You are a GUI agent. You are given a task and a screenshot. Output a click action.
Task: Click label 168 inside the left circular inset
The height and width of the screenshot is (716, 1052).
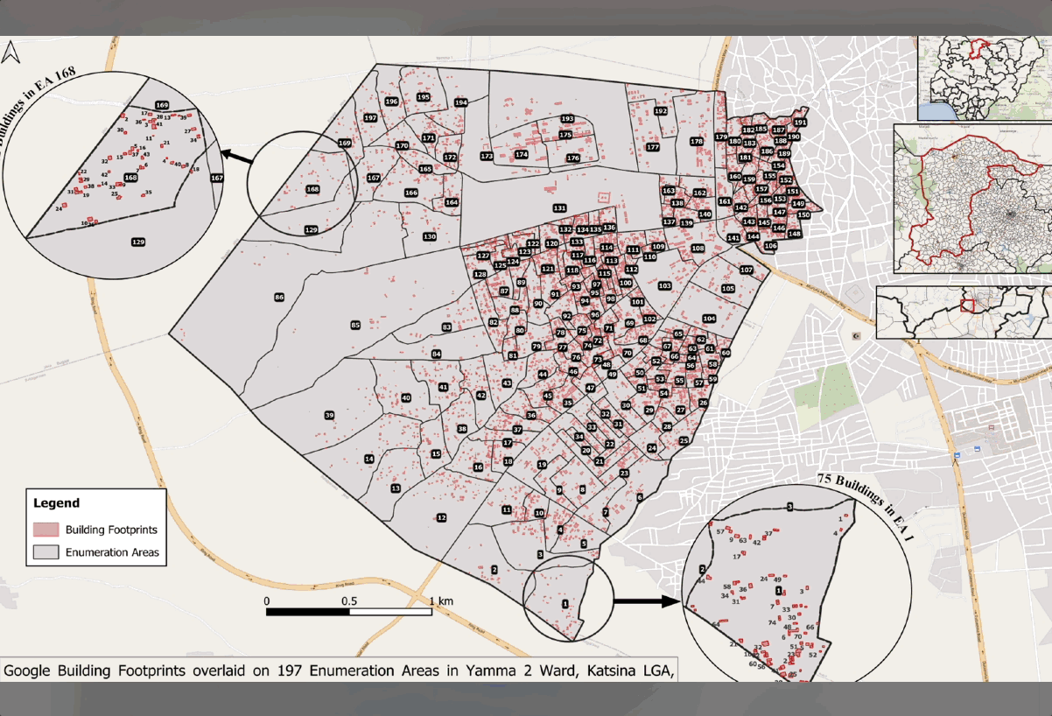click(130, 178)
